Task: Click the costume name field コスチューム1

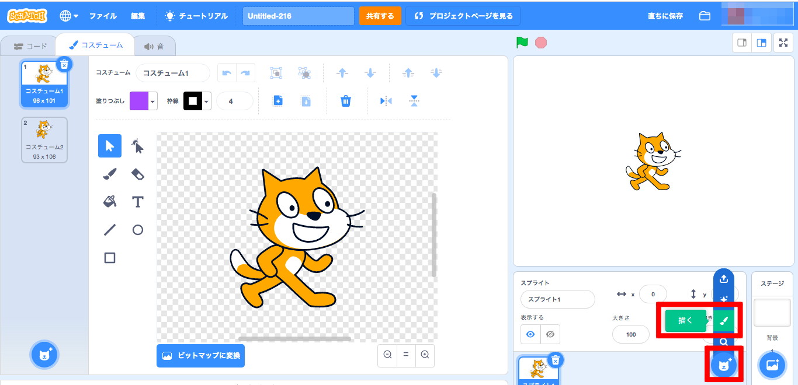Action: coord(173,73)
